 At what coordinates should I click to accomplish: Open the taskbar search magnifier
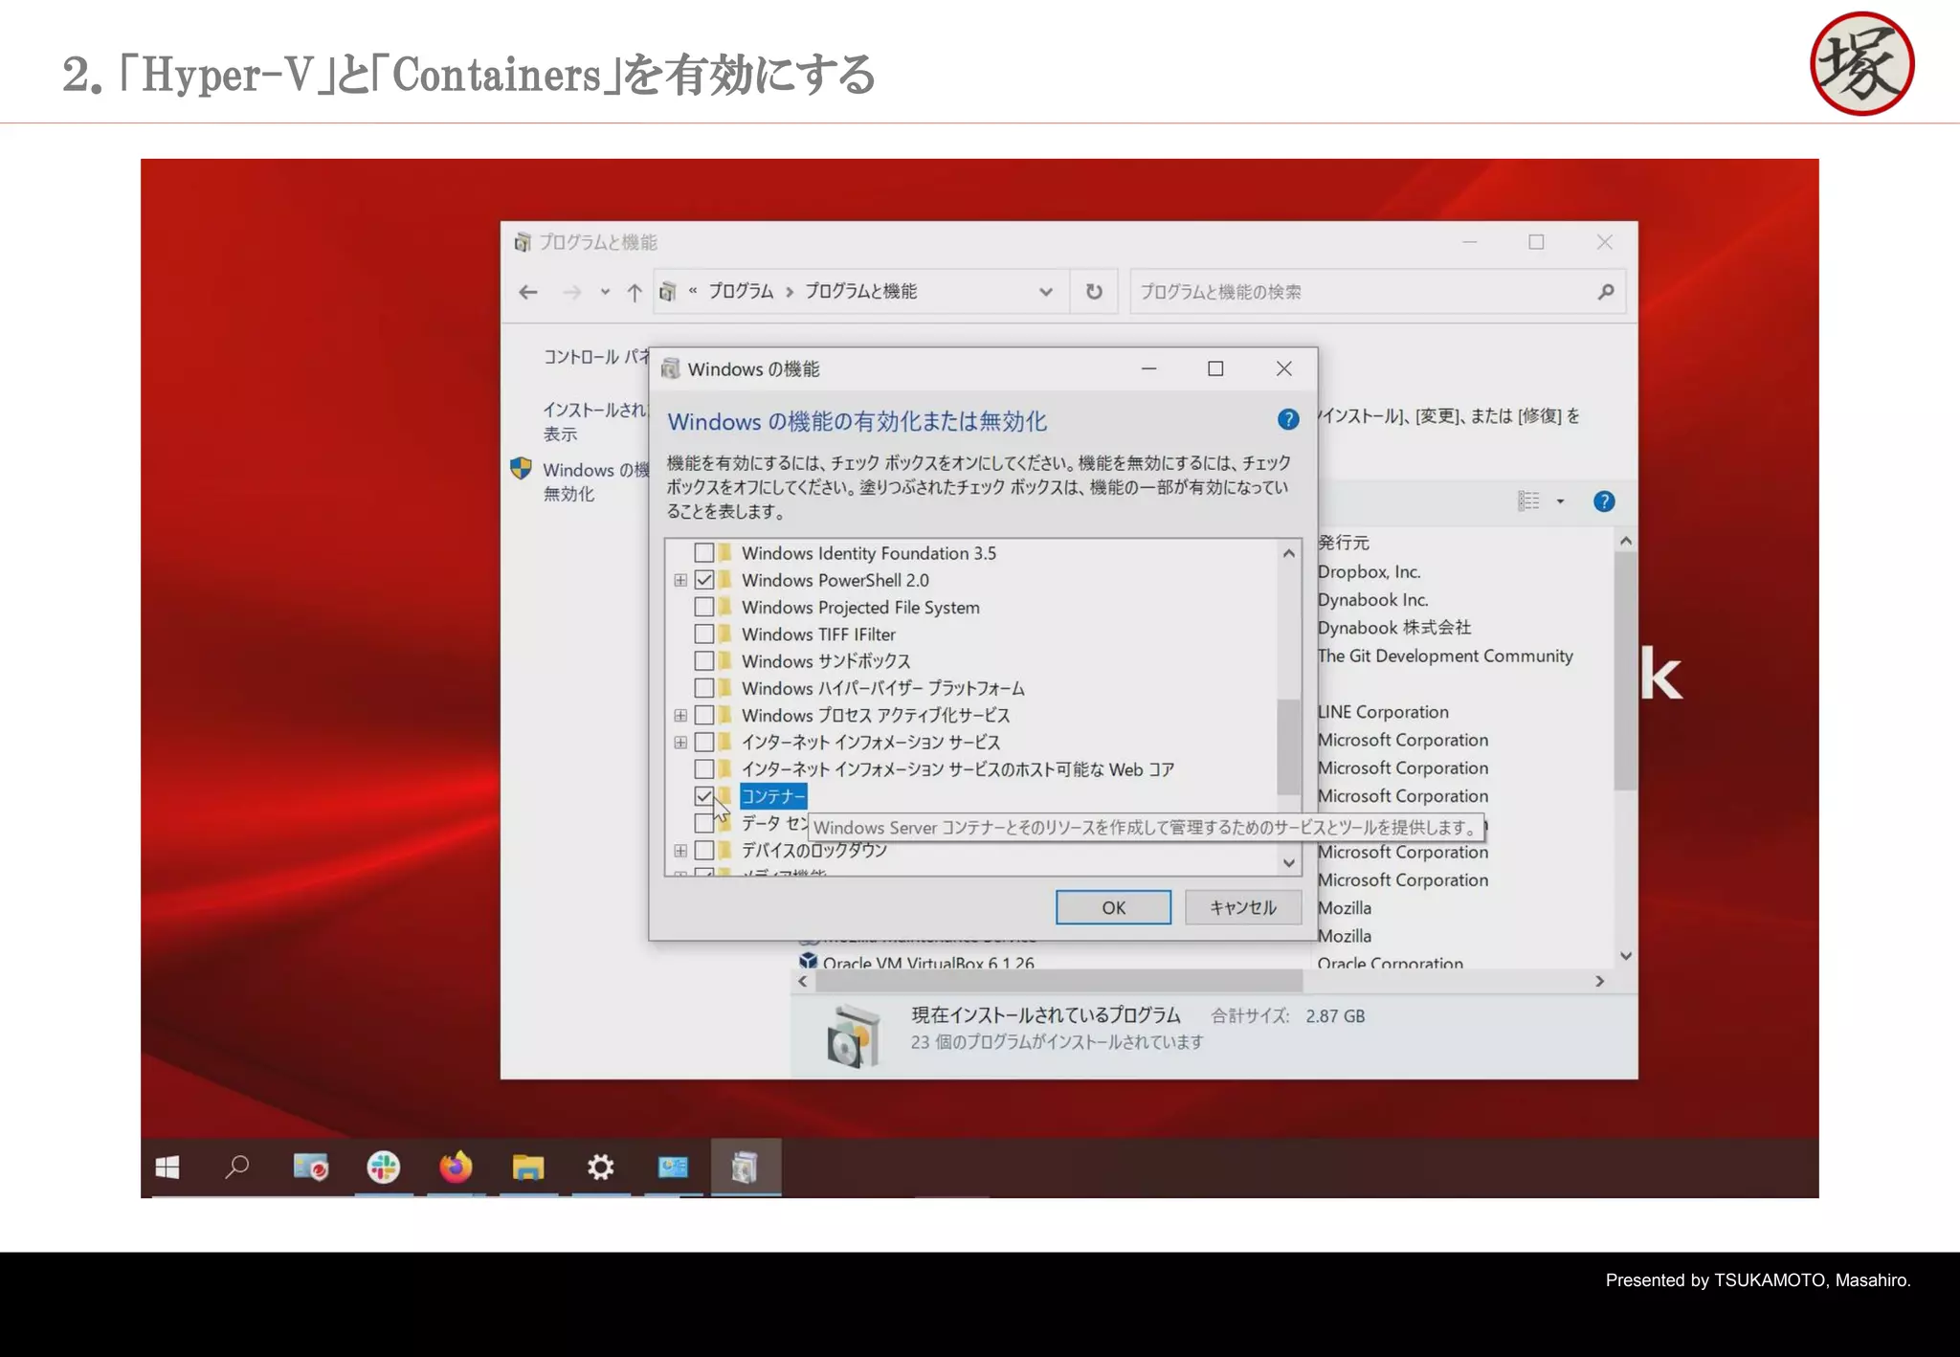(x=237, y=1168)
